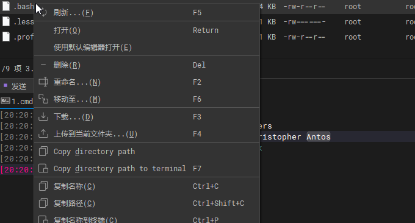
Task: Choose 下载...(D) entry
Action: coord(147,116)
